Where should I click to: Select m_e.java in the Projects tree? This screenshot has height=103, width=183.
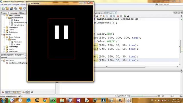click(17, 44)
